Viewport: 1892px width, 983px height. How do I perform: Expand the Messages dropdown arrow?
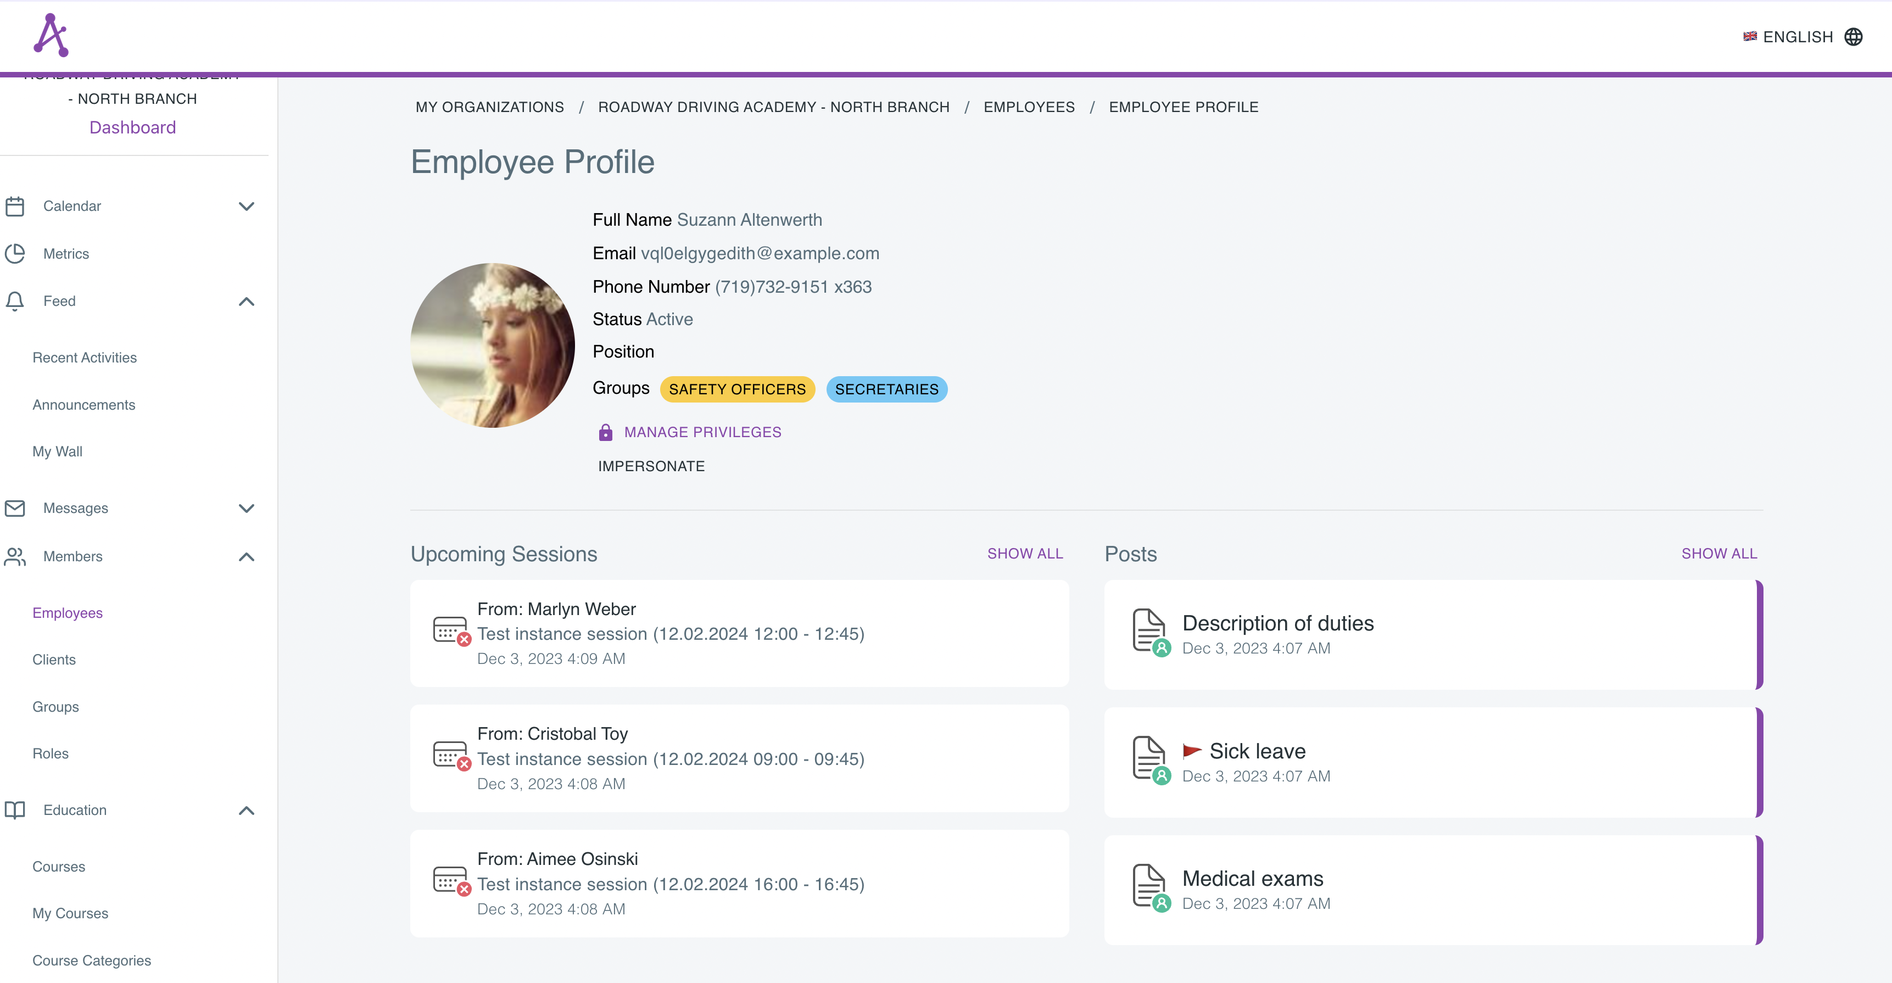tap(247, 507)
